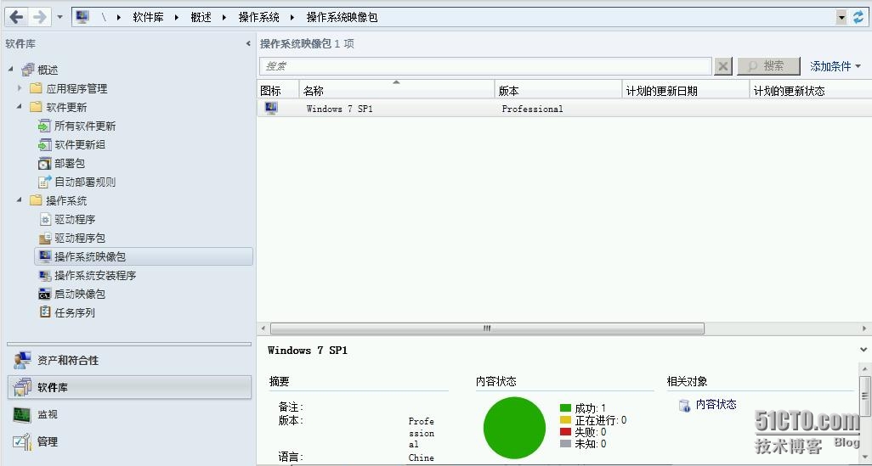Switch to the 管理 workspace
This screenshot has width=872, height=466.
pyautogui.click(x=129, y=441)
